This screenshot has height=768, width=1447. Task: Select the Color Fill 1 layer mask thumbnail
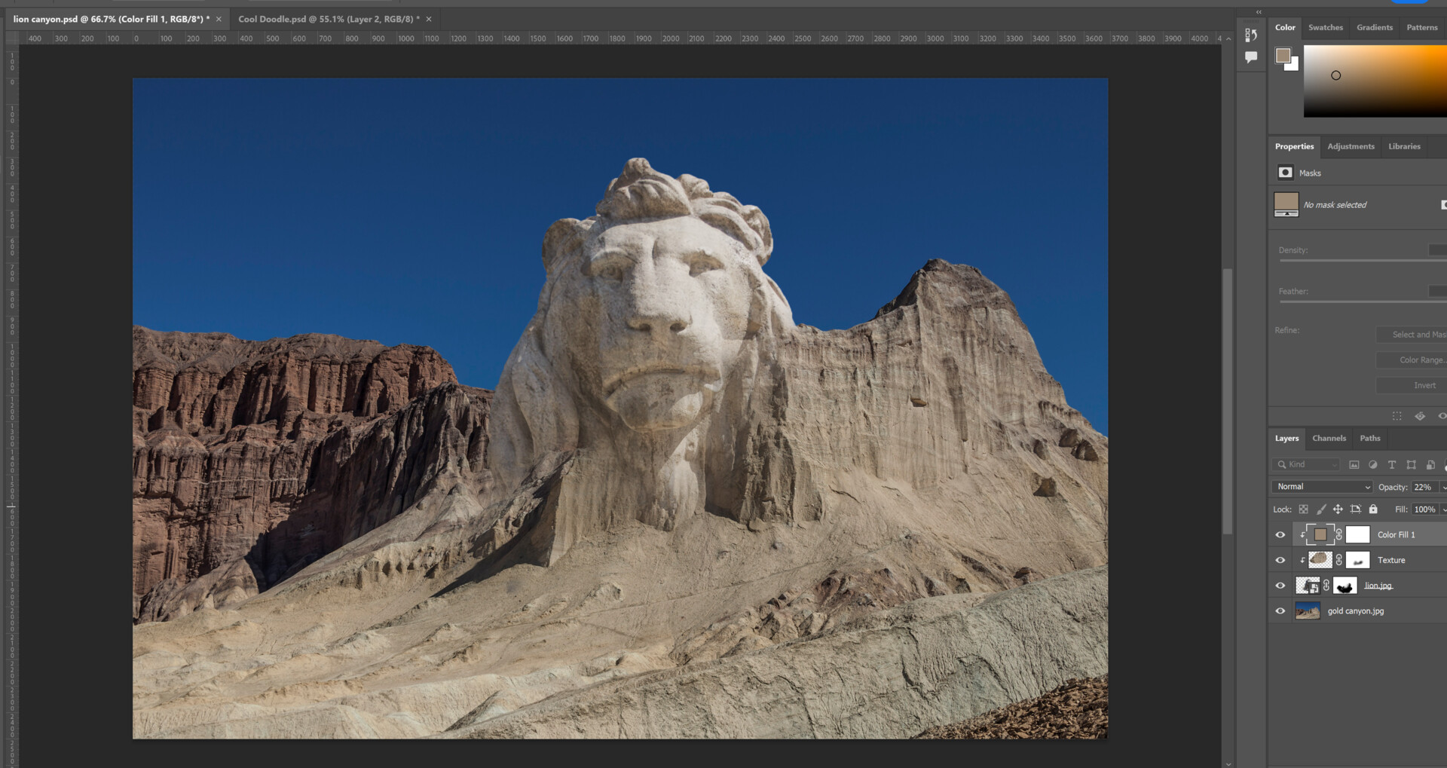1360,534
